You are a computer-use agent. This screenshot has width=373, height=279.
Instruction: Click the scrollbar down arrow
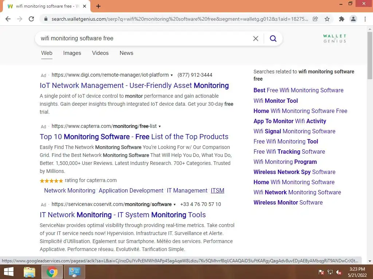pyautogui.click(x=370, y=261)
